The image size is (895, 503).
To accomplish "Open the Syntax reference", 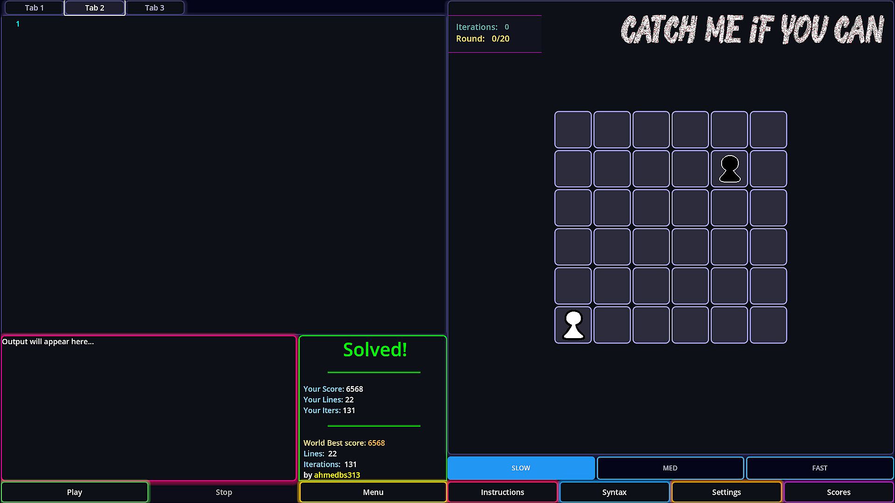I will click(x=614, y=492).
